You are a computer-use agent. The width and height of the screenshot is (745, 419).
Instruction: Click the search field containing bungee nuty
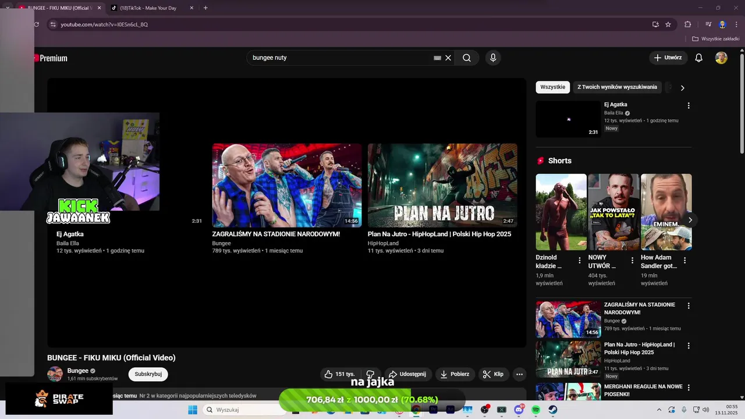tap(340, 58)
